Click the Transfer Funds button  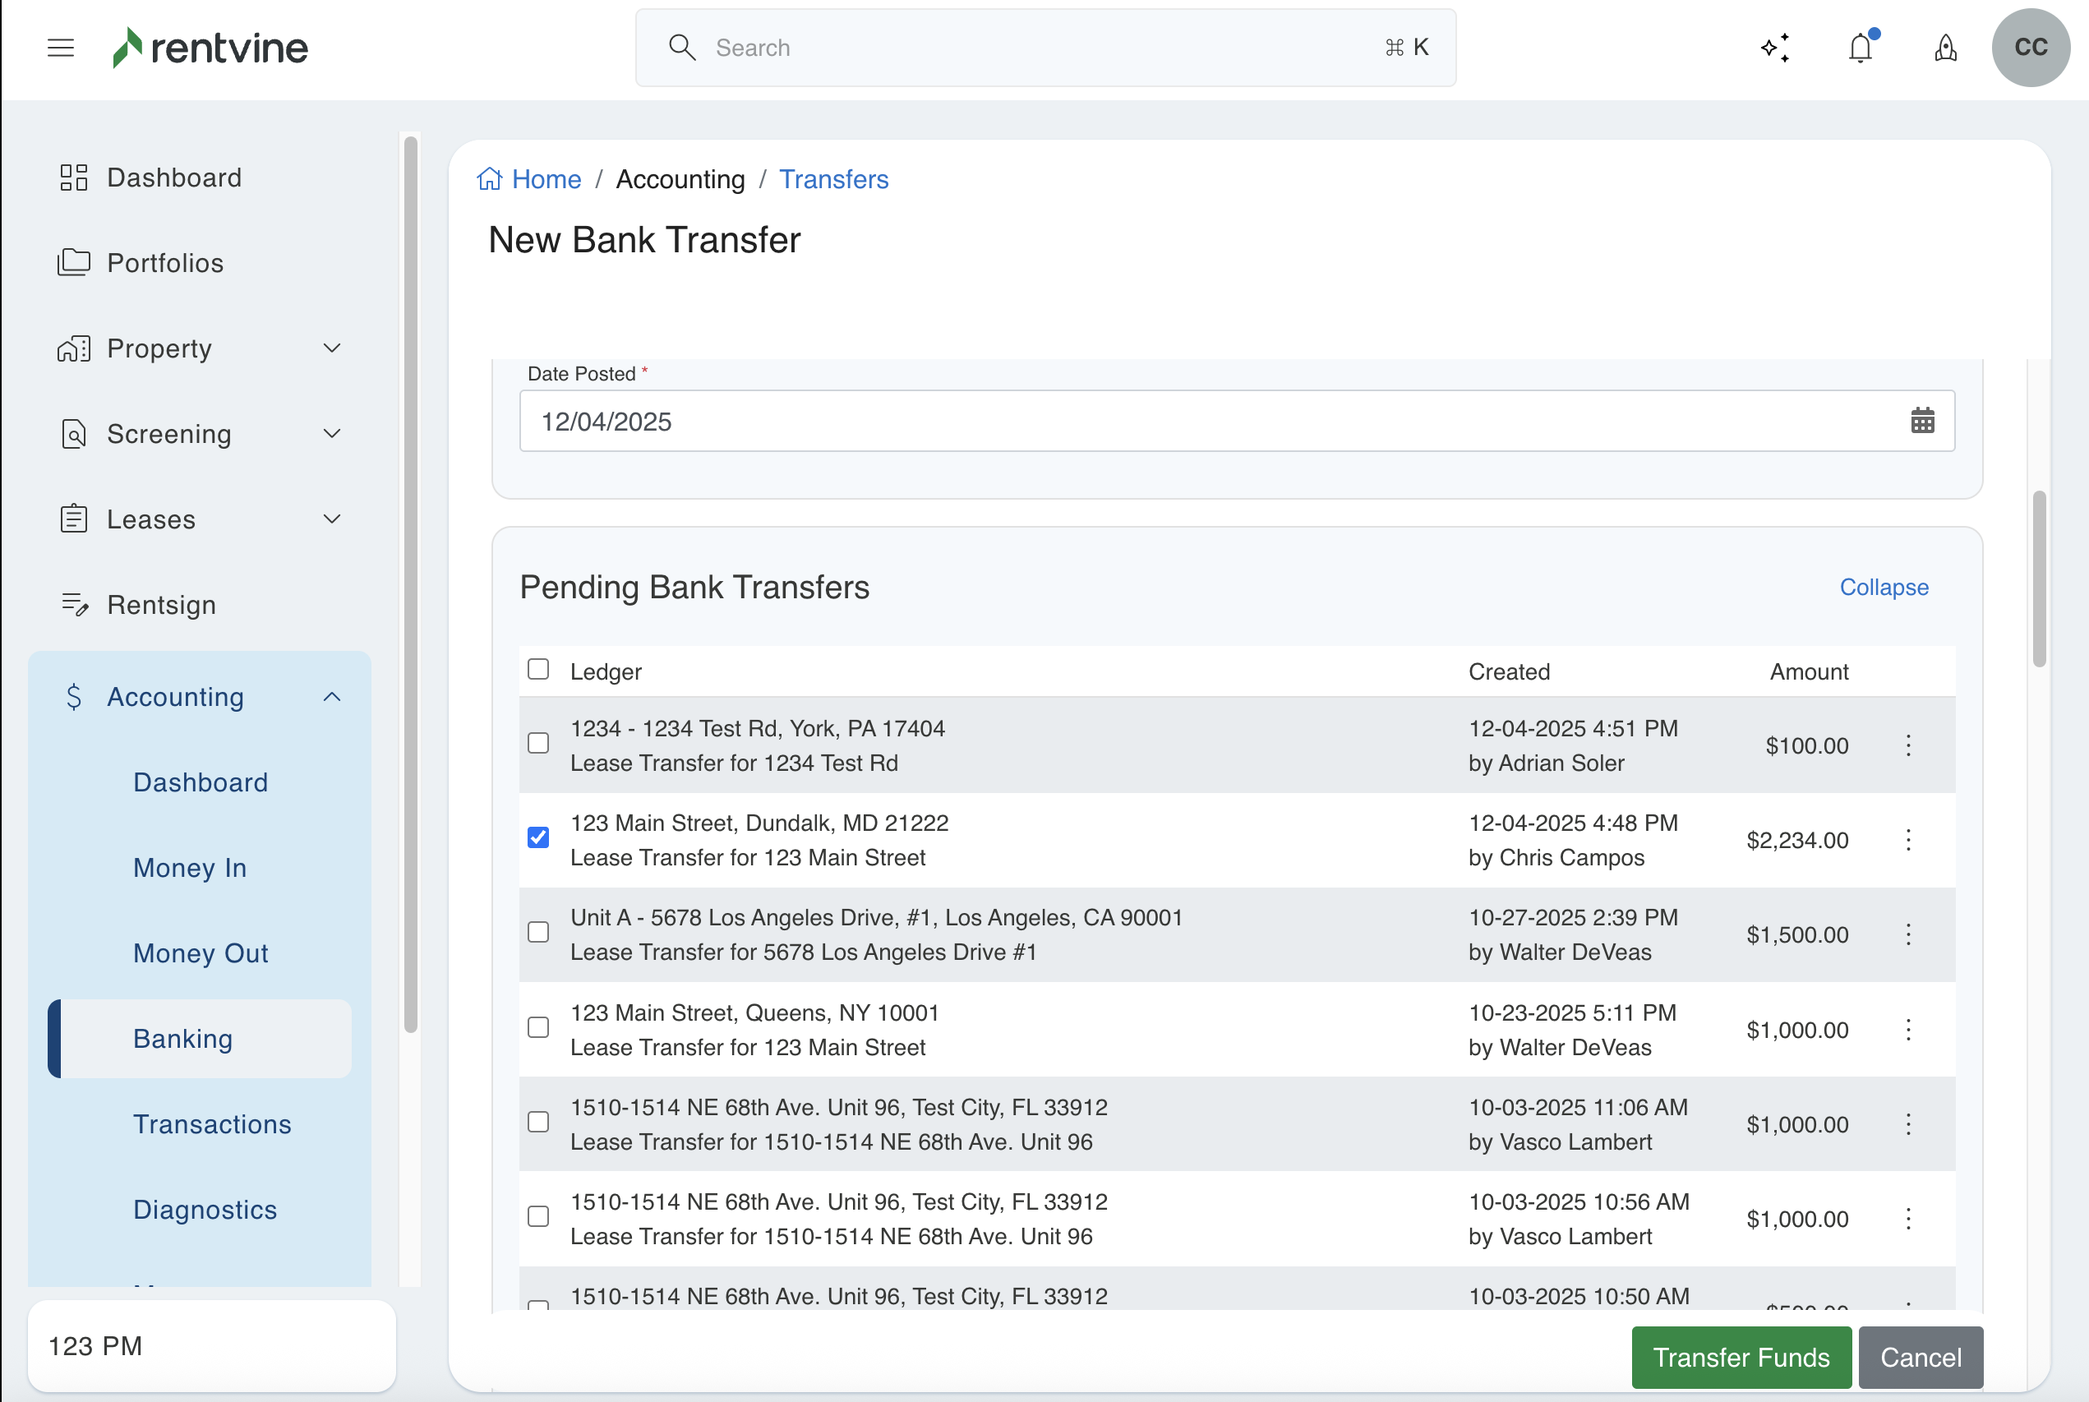coord(1741,1357)
